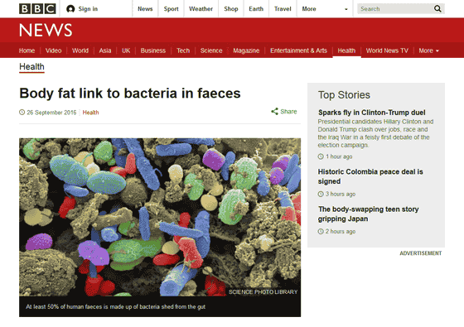464x327 pixels.
Task: Click the bacteria microscope article image
Action: pyautogui.click(x=160, y=217)
